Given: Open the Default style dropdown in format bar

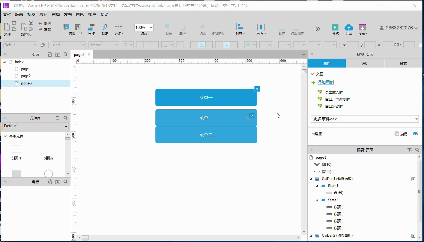Looking at the screenshot, I should tap(20, 45).
